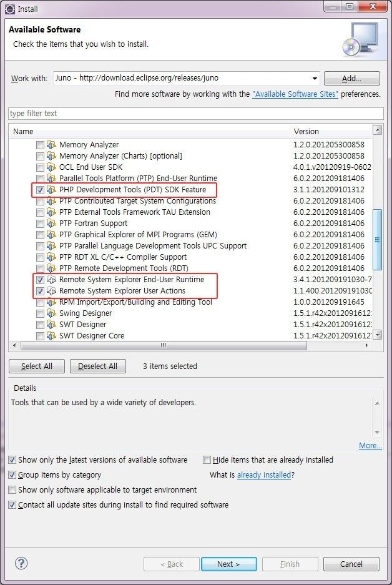Click Remote System Explorer User Actions icon

click(51, 291)
